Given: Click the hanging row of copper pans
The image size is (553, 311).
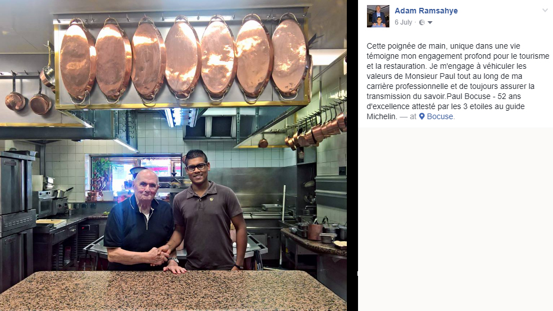Looking at the screenshot, I should (183, 59).
